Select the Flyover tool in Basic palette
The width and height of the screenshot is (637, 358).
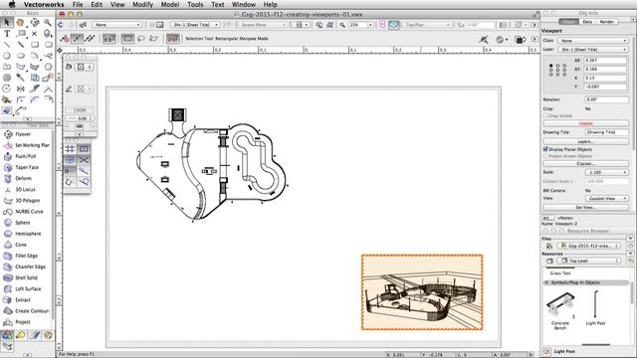pos(35,22)
